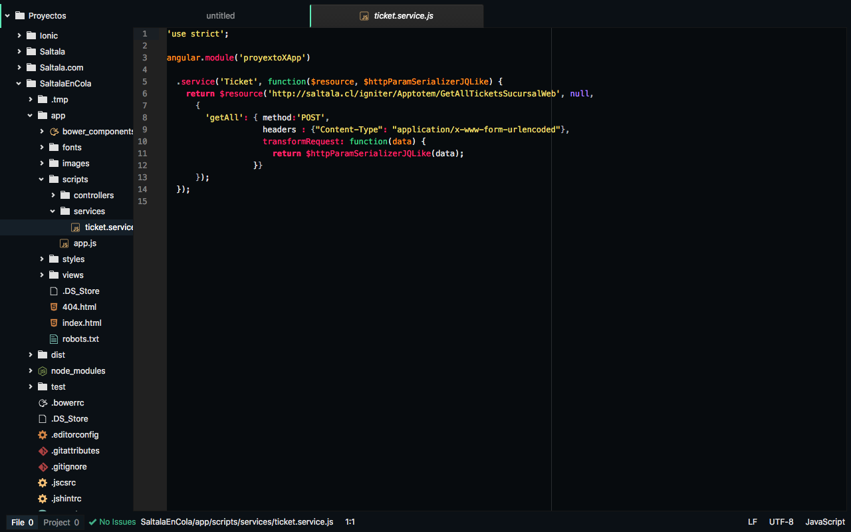
Task: Expand the views folder chevron
Action: click(41, 275)
